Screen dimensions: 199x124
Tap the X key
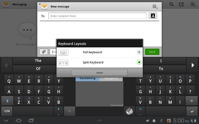(29, 101)
